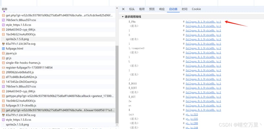The height and width of the screenshot is (129, 264).
Task: Select the get.php request ending a15cfcdcfee825d96f
Action: (x=58, y=15)
